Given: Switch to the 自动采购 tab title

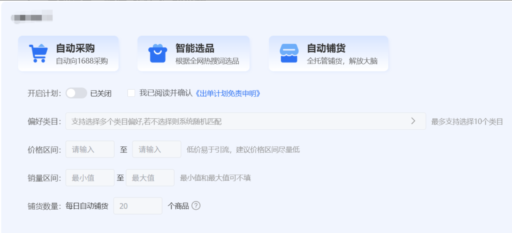Looking at the screenshot, I should coord(75,48).
